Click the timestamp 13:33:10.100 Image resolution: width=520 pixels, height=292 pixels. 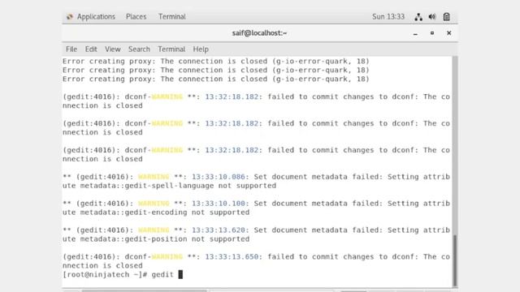click(x=219, y=204)
